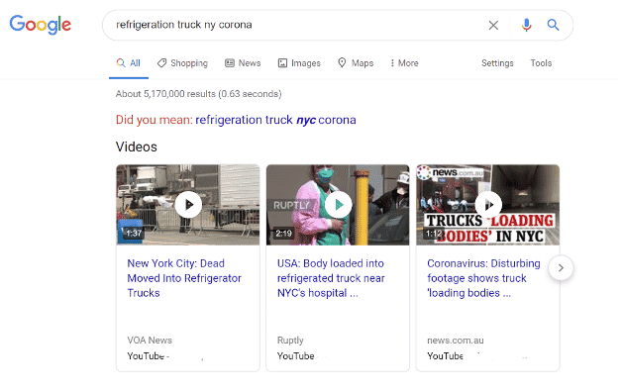Open search Settings
Image resolution: width=622 pixels, height=392 pixels.
click(497, 63)
